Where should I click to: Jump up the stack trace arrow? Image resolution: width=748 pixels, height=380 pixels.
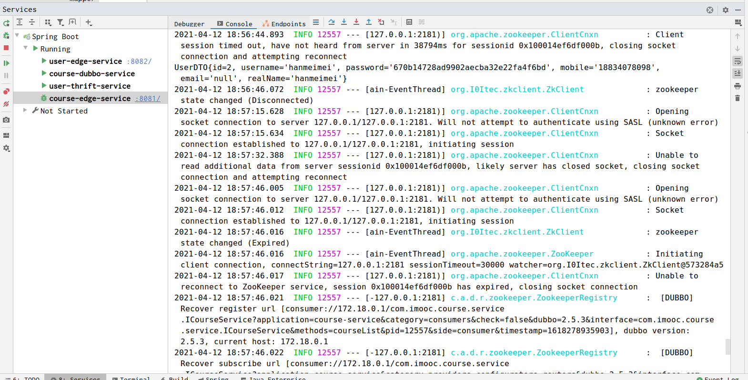coord(738,36)
